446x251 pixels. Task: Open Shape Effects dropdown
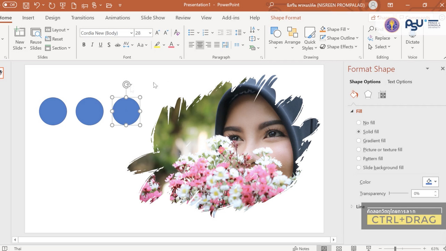point(339,47)
